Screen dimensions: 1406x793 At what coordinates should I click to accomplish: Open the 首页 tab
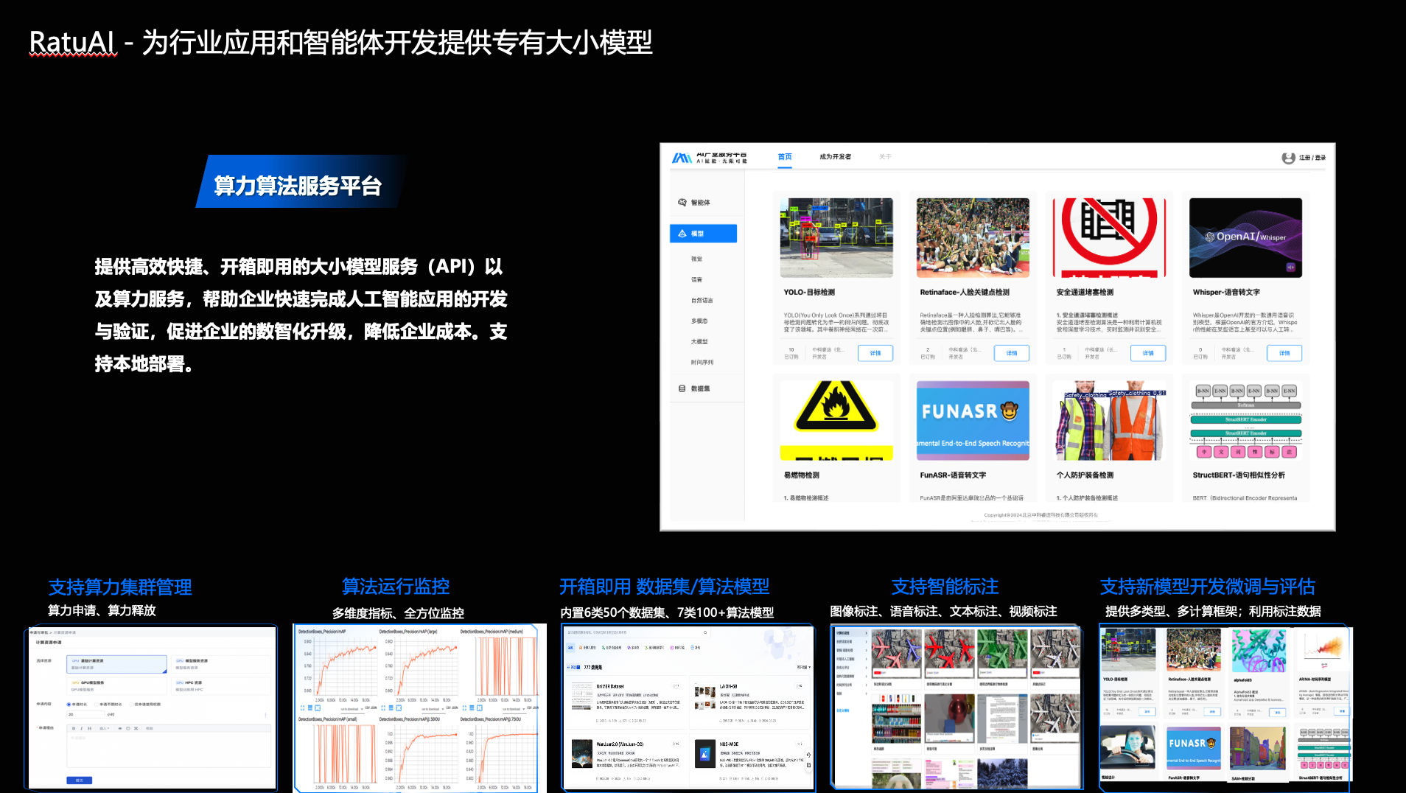(x=785, y=157)
